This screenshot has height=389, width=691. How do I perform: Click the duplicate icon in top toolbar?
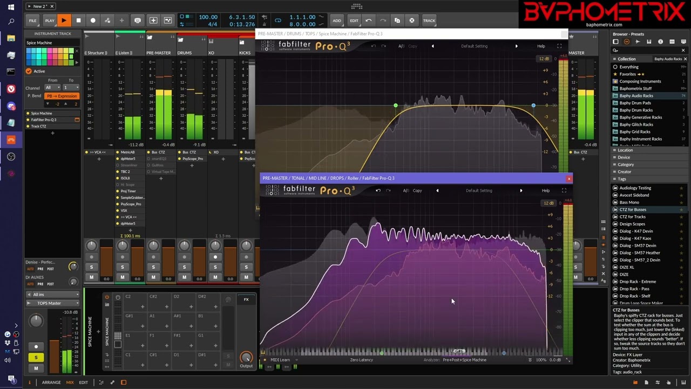click(x=397, y=21)
